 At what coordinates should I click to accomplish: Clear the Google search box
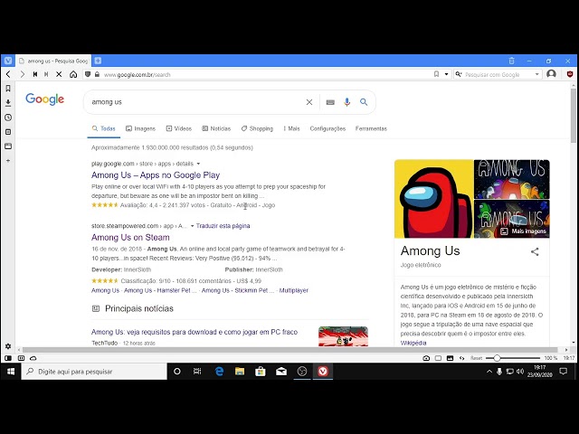(x=309, y=102)
